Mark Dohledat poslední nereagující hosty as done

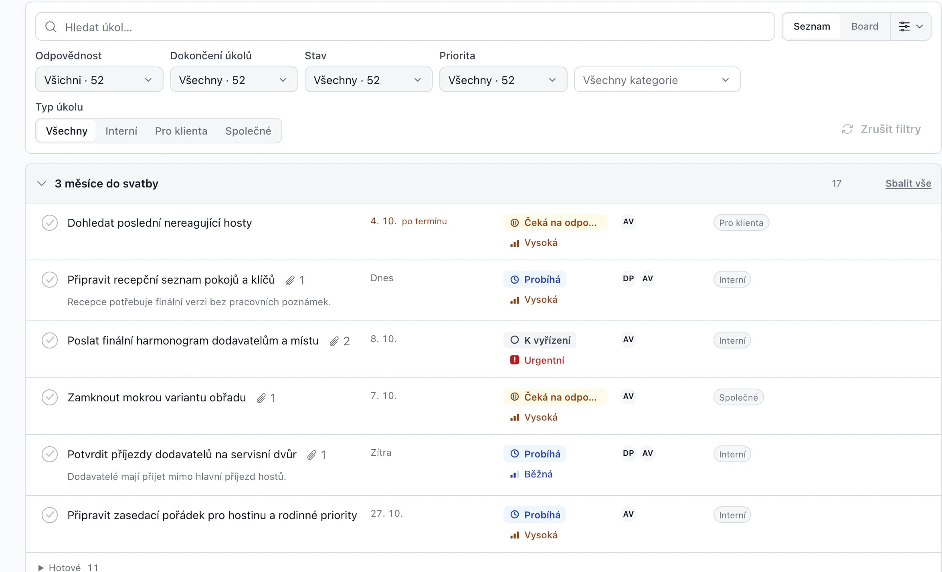(x=50, y=223)
